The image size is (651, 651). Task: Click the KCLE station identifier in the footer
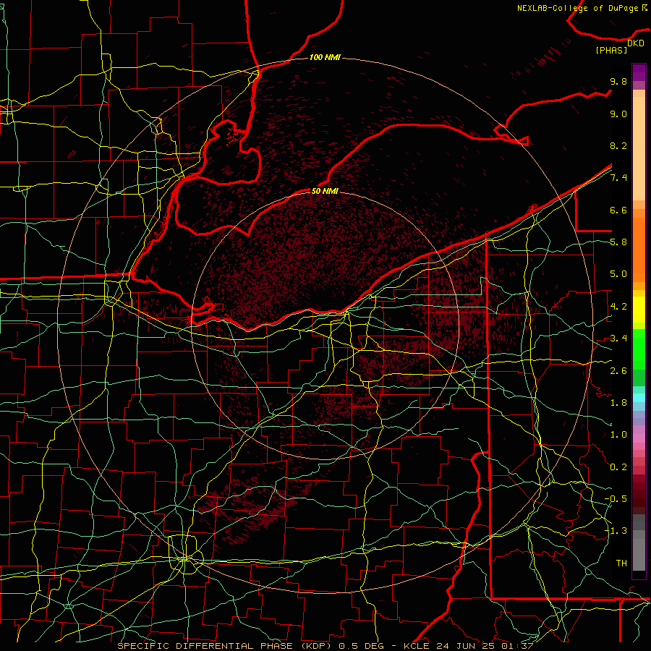click(417, 646)
